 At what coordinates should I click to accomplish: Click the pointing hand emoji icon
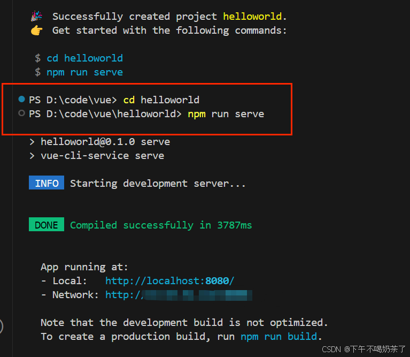(36, 31)
